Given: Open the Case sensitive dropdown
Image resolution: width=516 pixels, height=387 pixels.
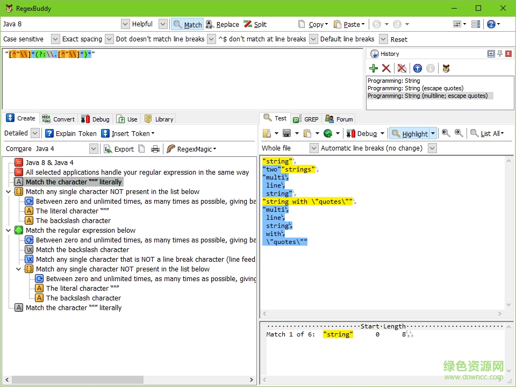Looking at the screenshot, I should pyautogui.click(x=55, y=39).
